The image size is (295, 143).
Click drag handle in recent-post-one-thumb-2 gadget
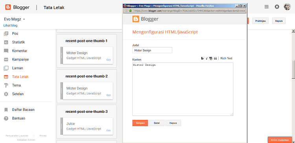61,91
